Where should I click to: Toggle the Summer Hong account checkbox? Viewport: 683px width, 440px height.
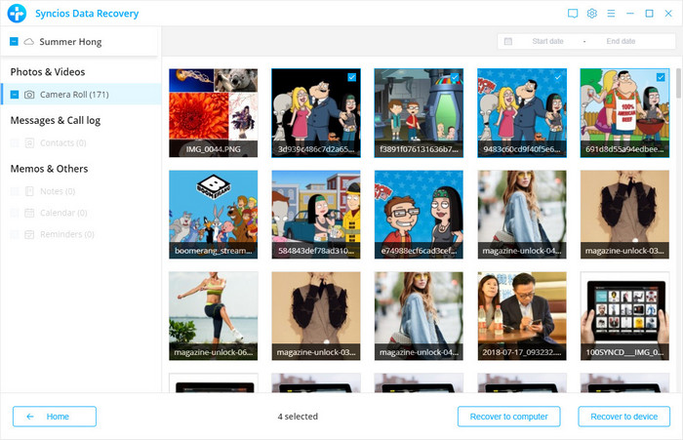point(14,41)
